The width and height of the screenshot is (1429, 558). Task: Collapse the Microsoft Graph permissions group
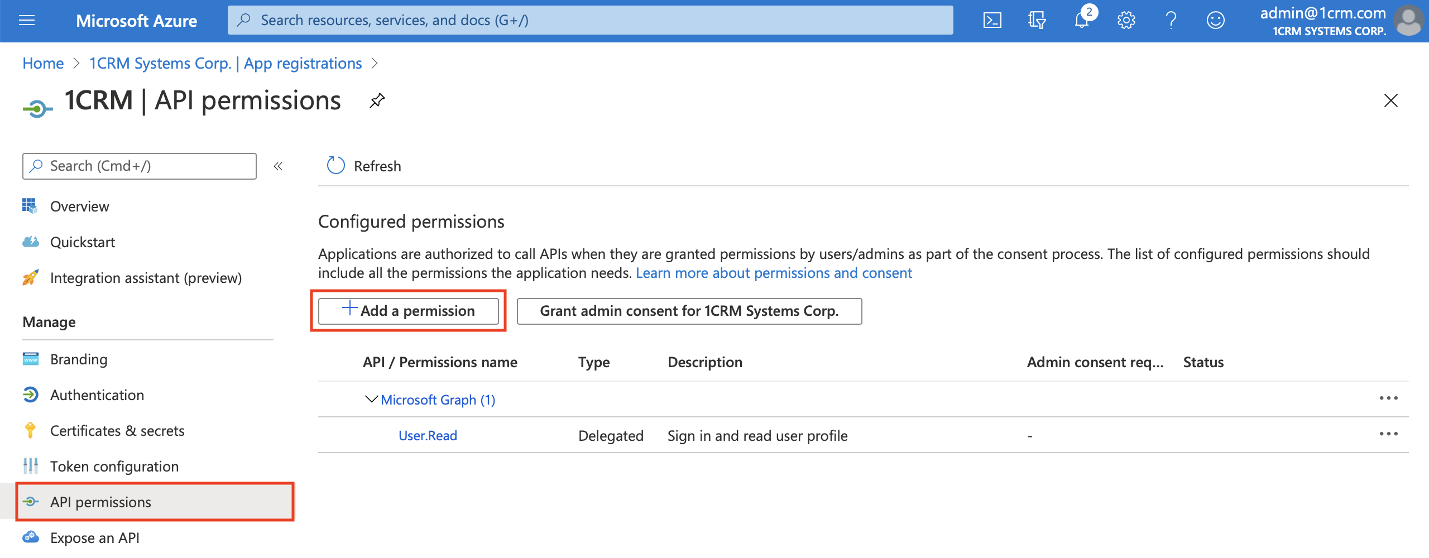371,400
